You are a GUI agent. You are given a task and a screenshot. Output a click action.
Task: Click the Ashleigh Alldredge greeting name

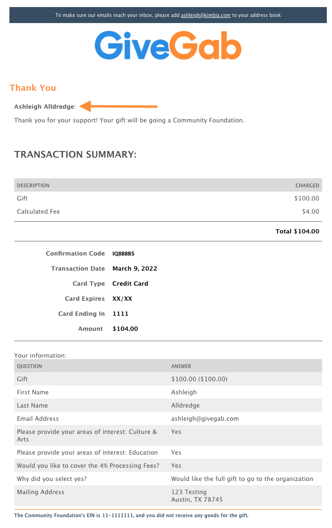pos(44,107)
